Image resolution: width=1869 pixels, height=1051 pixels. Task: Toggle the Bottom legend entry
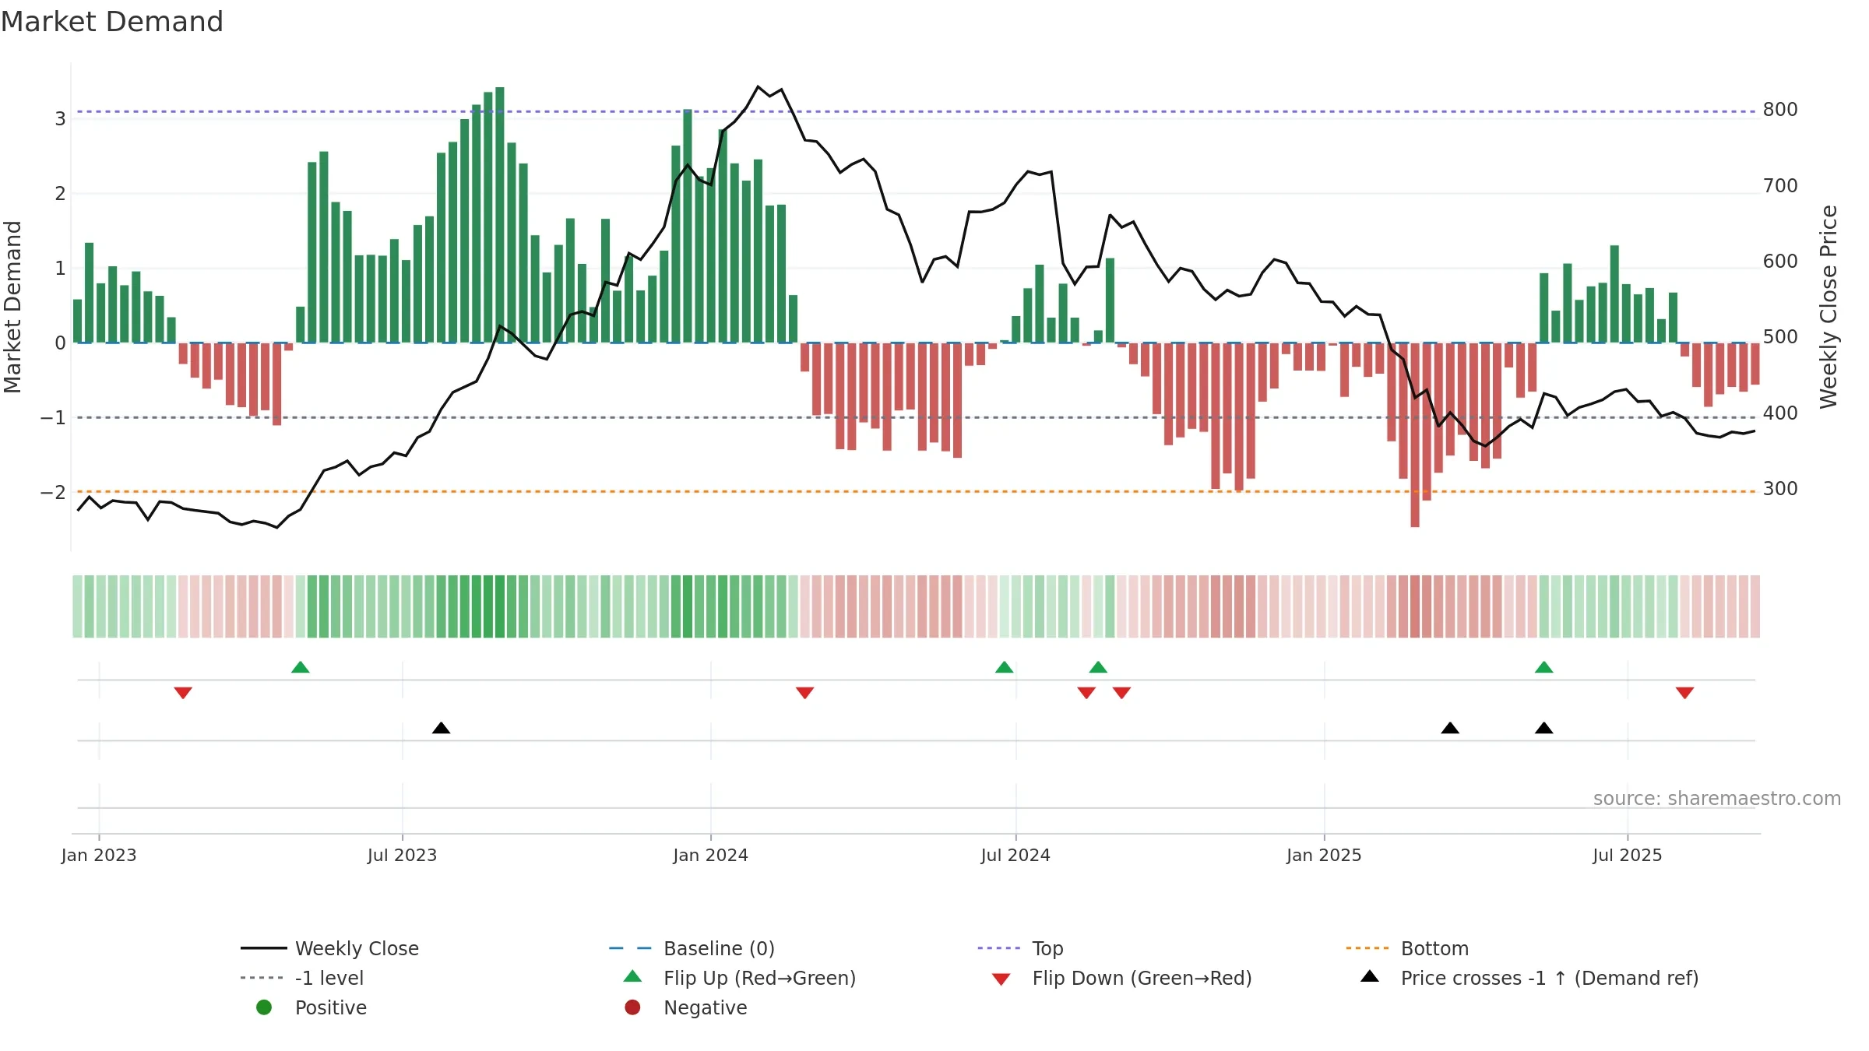pos(1407,948)
